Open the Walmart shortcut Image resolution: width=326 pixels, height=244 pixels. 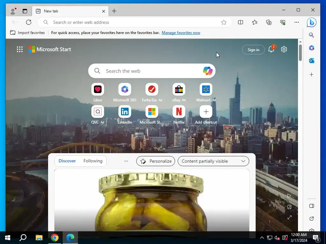click(x=206, y=92)
